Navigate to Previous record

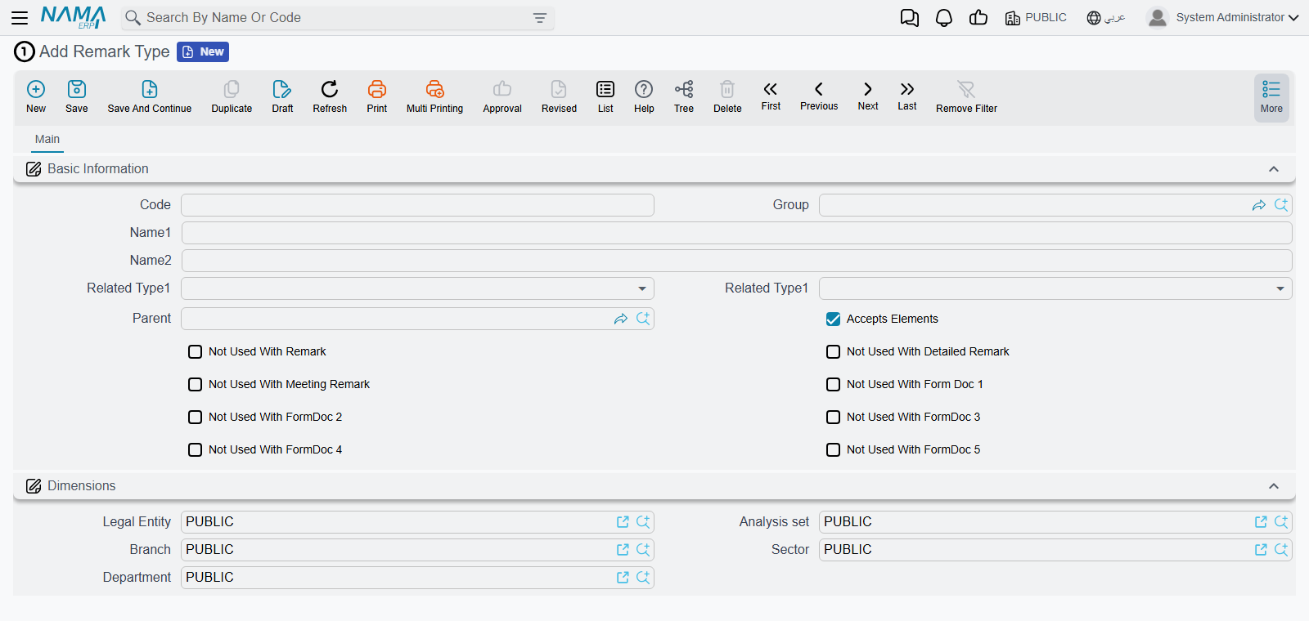click(819, 89)
